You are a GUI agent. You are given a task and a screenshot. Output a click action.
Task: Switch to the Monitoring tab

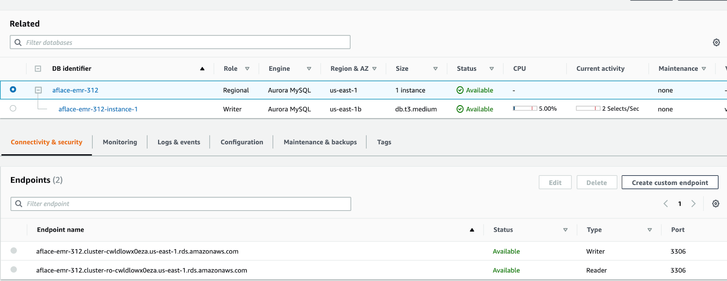120,142
